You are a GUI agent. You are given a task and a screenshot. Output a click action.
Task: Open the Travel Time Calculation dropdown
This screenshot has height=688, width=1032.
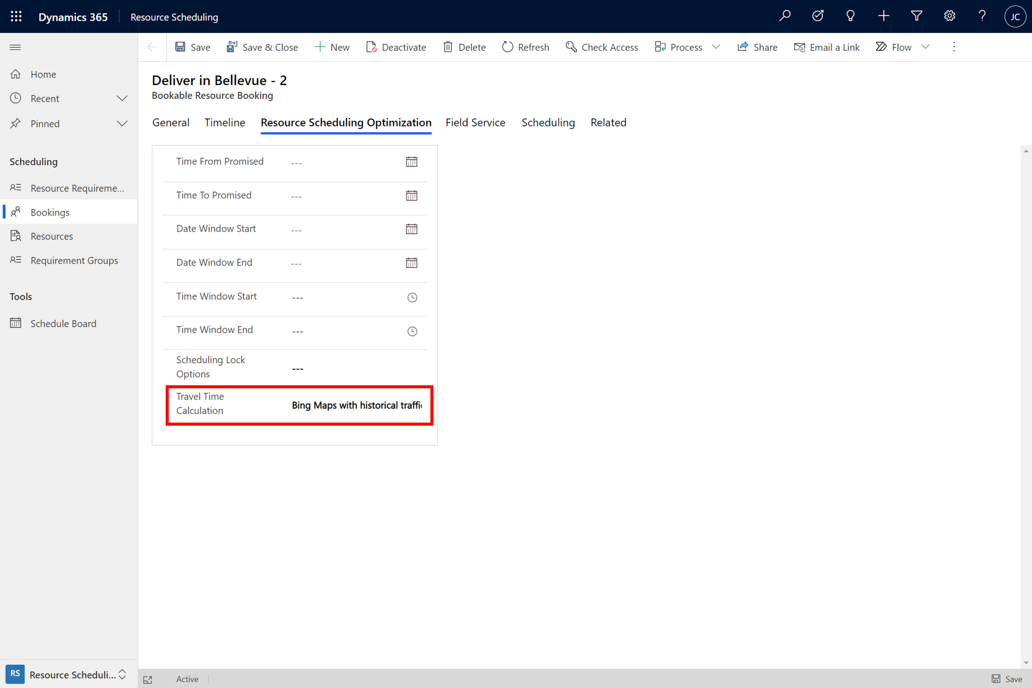pos(358,405)
